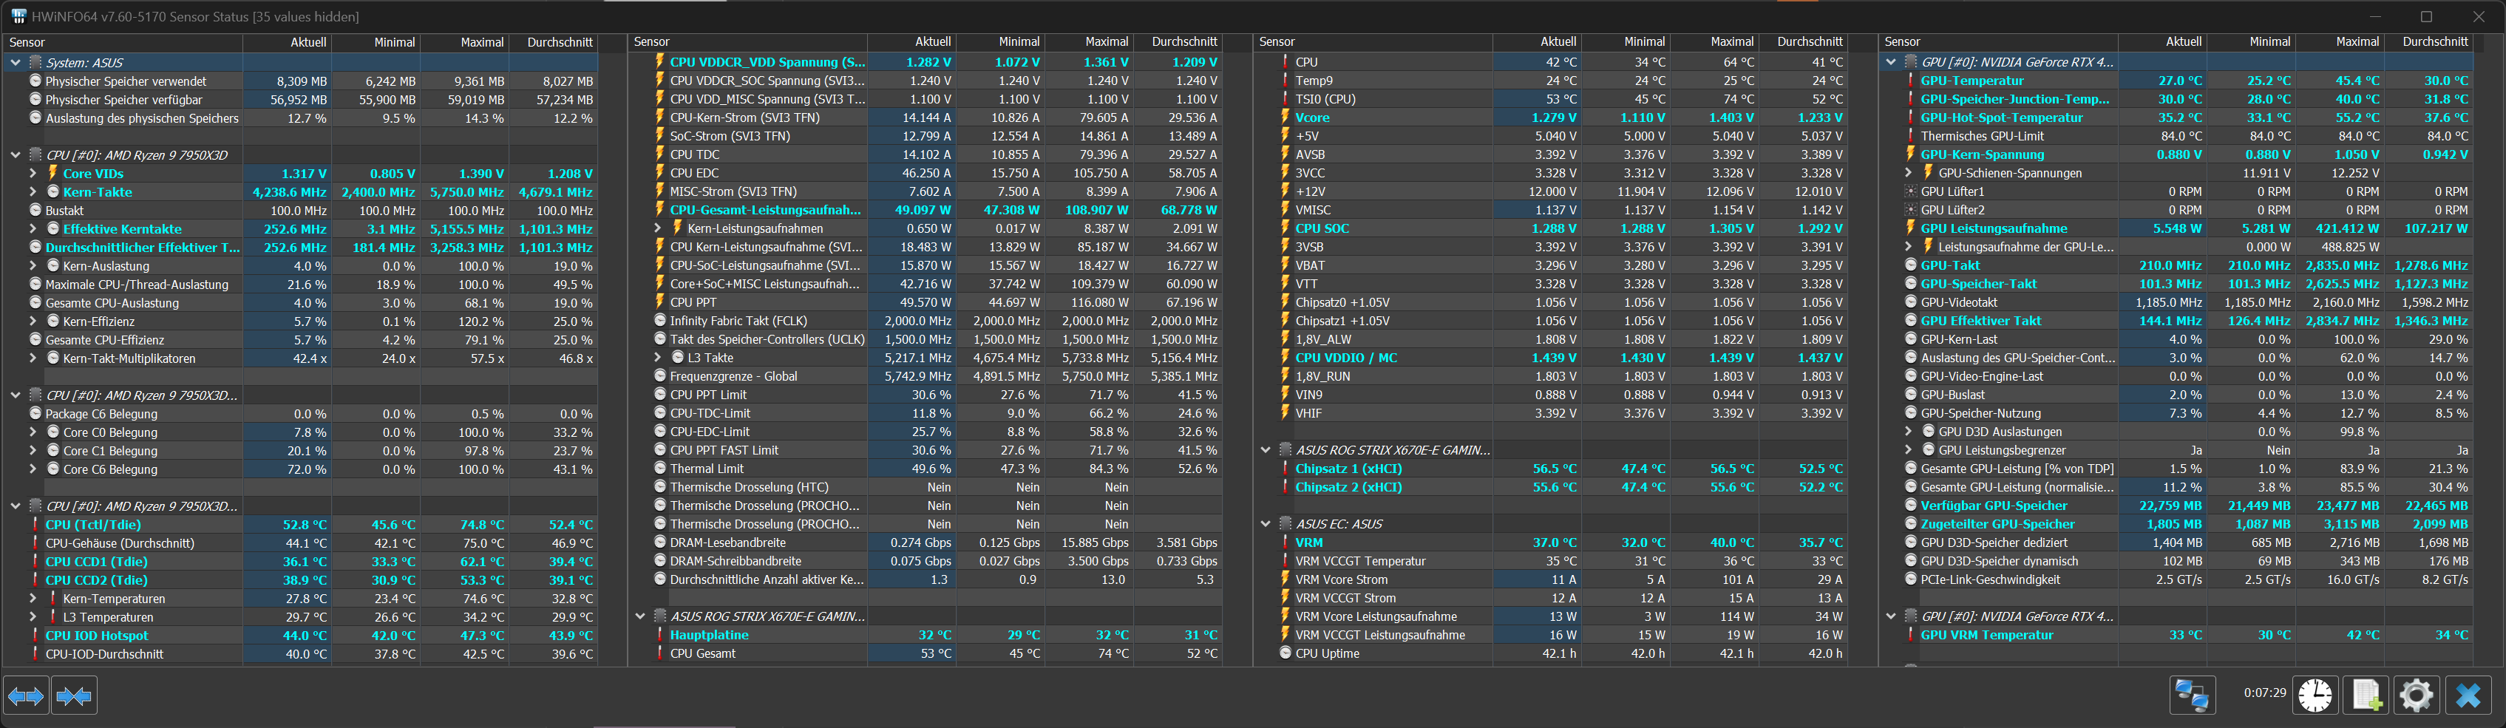Click the lightning icon beside +12V
The width and height of the screenshot is (2506, 728).
(x=1285, y=191)
